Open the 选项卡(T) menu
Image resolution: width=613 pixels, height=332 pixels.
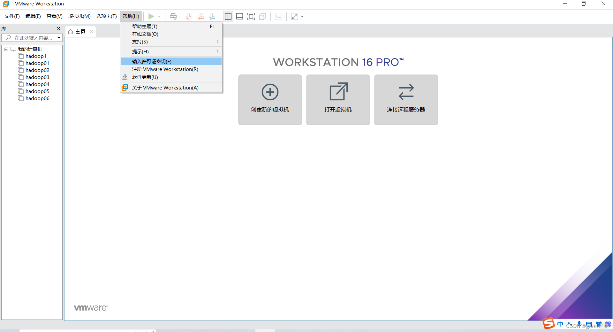[x=107, y=16]
